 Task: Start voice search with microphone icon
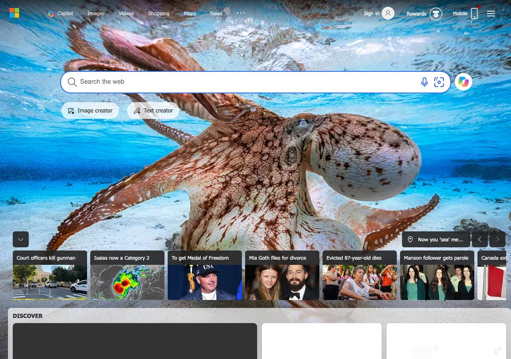424,82
